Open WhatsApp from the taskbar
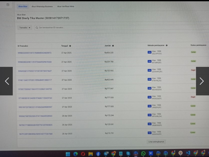Image resolution: width=209 pixels, height=157 pixels. [143, 153]
